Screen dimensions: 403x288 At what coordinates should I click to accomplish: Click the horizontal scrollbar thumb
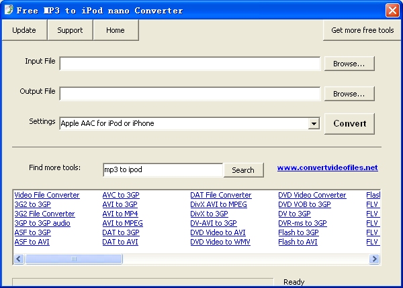(x=74, y=259)
